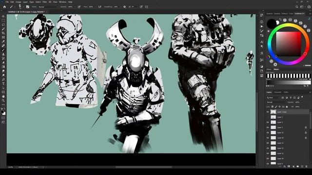
Task: Hide Layer 12 using its eye icon
Action: coord(268,148)
